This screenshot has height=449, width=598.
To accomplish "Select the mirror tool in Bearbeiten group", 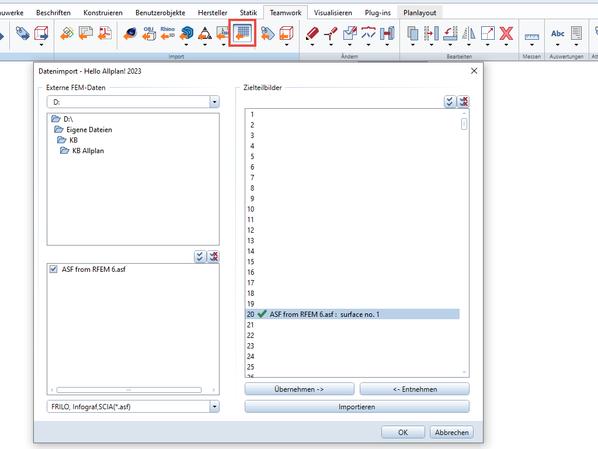I will (x=468, y=33).
